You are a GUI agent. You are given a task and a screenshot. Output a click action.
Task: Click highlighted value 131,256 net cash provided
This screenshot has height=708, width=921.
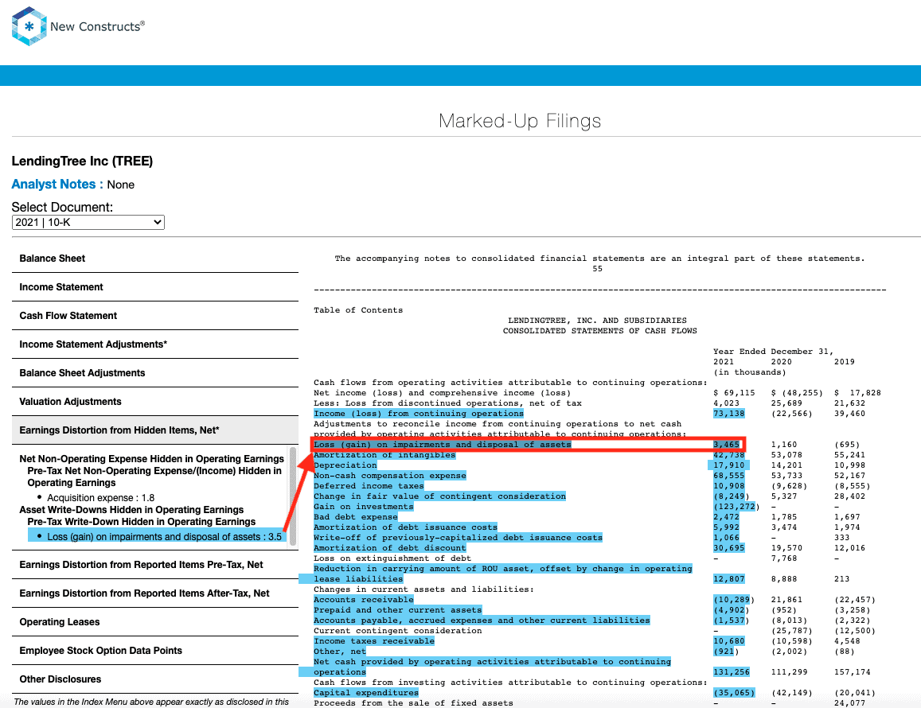tap(732, 671)
